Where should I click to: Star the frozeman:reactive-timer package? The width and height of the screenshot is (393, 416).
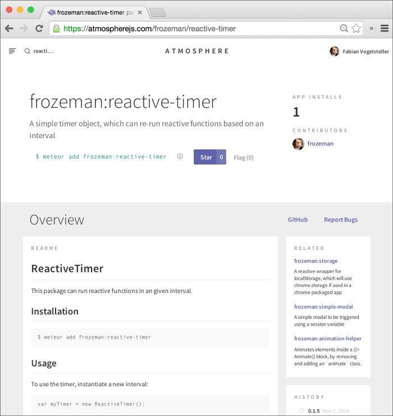[206, 157]
